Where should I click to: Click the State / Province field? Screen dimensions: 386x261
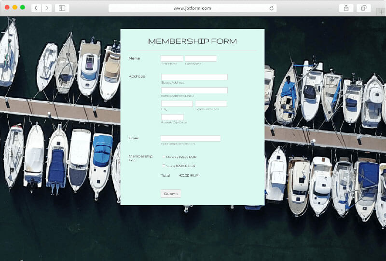coord(211,104)
